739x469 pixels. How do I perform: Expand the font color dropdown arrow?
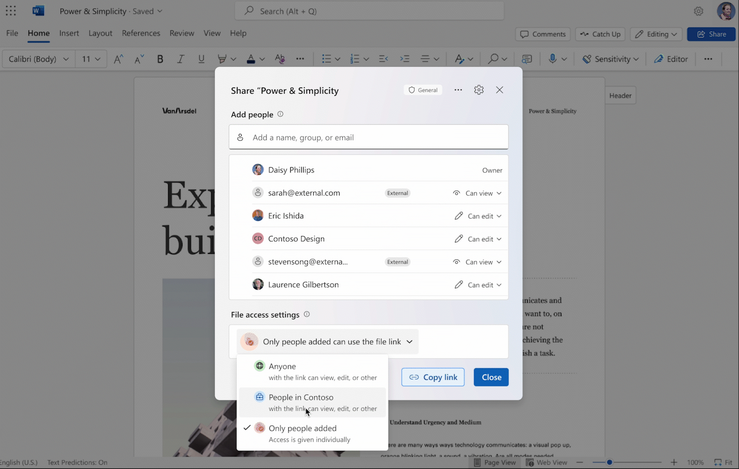click(262, 59)
